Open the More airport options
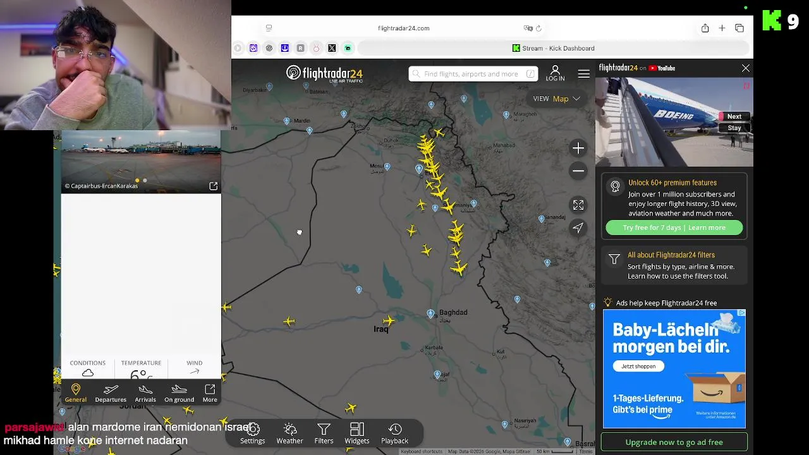The height and width of the screenshot is (455, 809). pyautogui.click(x=210, y=392)
